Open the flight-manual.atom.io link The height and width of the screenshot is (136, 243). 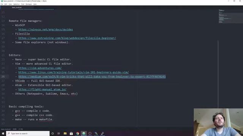point(42,90)
